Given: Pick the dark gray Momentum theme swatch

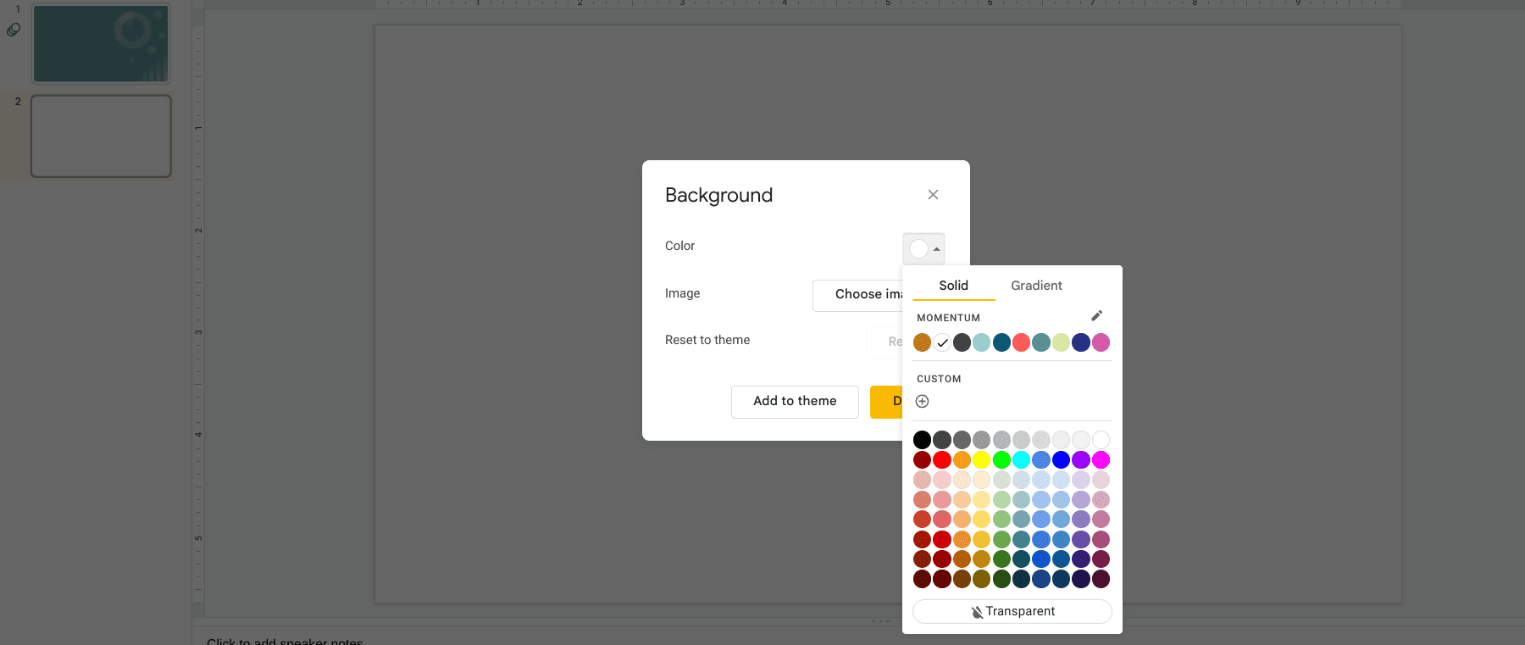Looking at the screenshot, I should click(962, 342).
